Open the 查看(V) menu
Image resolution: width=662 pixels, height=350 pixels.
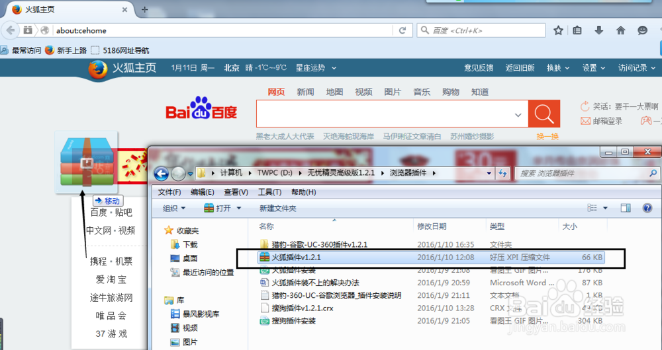pos(236,192)
